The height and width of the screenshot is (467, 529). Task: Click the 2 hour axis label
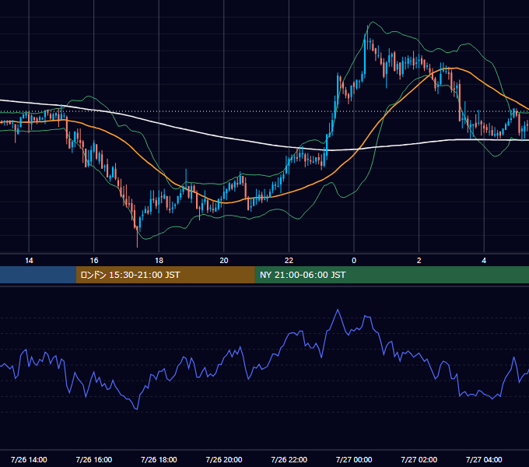coord(419,261)
